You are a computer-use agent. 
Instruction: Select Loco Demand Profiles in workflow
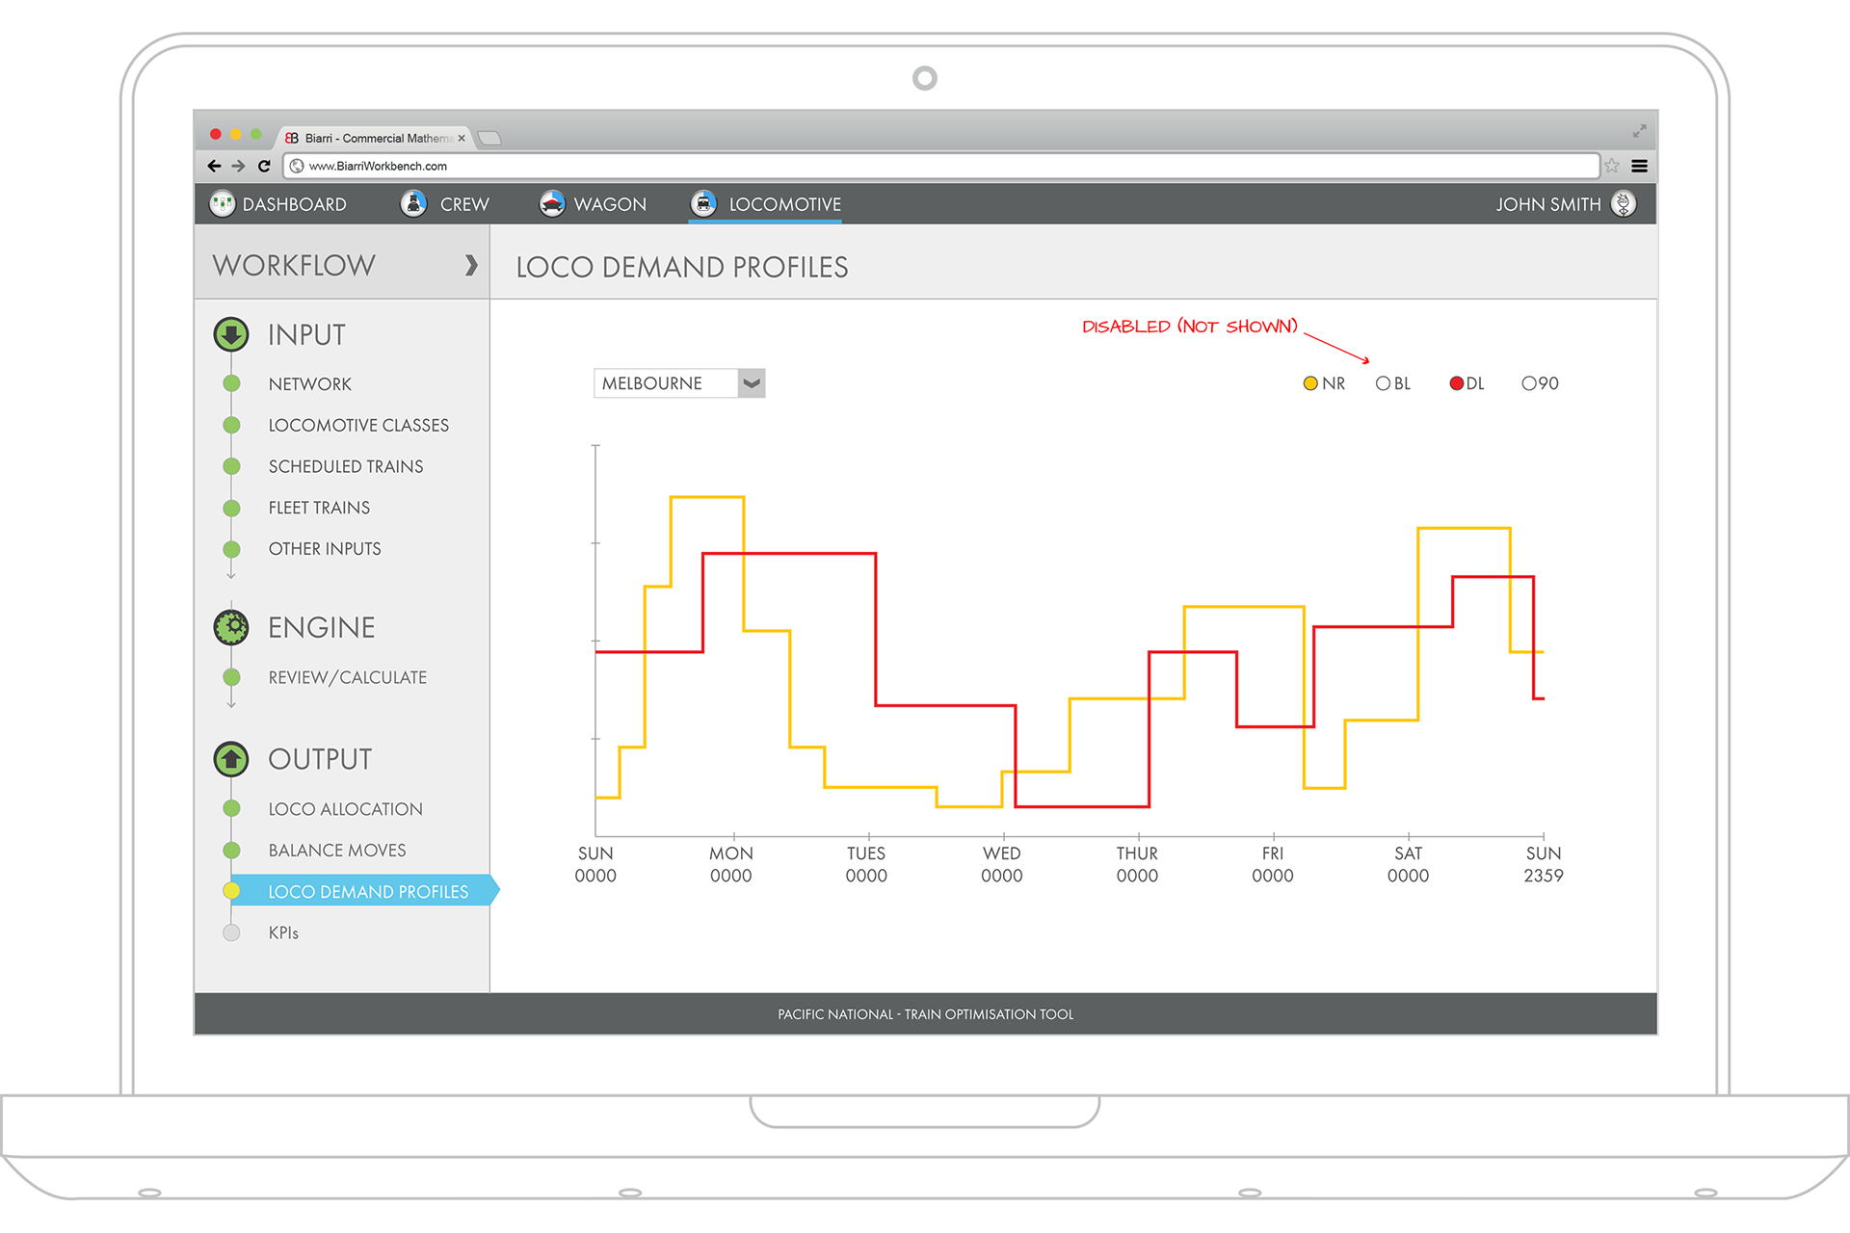tap(366, 891)
